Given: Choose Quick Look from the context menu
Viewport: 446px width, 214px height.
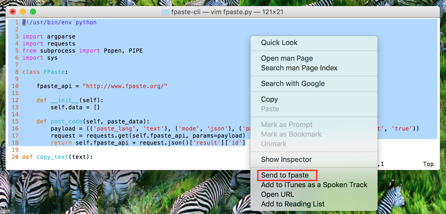Looking at the screenshot, I should point(279,42).
